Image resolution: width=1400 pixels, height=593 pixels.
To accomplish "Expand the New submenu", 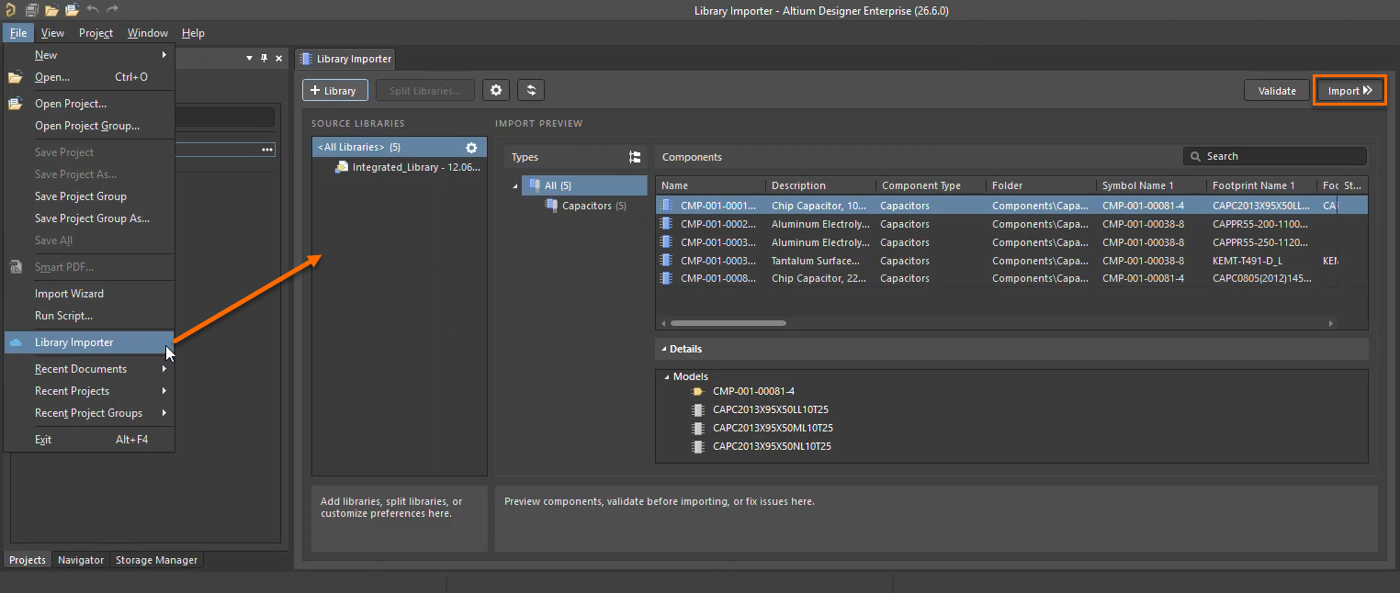I will [89, 55].
